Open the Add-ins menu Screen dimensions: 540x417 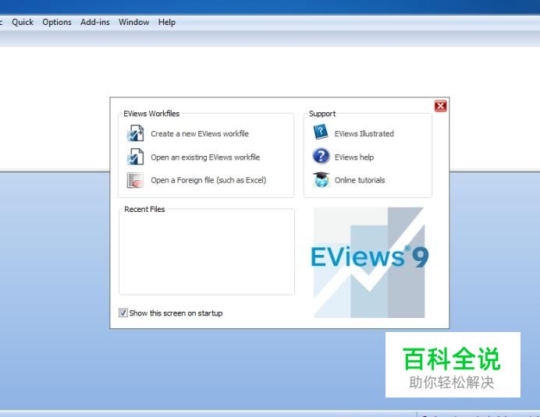coord(95,22)
